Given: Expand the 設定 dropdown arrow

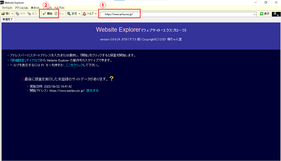Looking at the screenshot, I should [x=79, y=14].
